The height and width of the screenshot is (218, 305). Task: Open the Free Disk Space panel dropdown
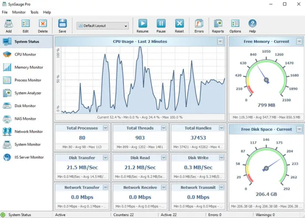[299, 129]
